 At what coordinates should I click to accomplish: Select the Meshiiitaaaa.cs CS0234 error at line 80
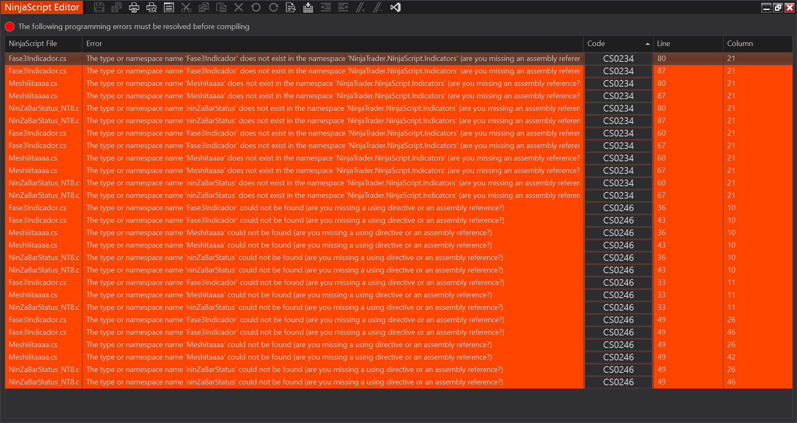(x=398, y=83)
